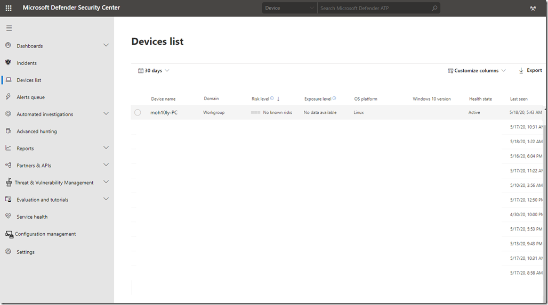The width and height of the screenshot is (548, 305).
Task: Open the app launcher waffle icon
Action: click(9, 8)
